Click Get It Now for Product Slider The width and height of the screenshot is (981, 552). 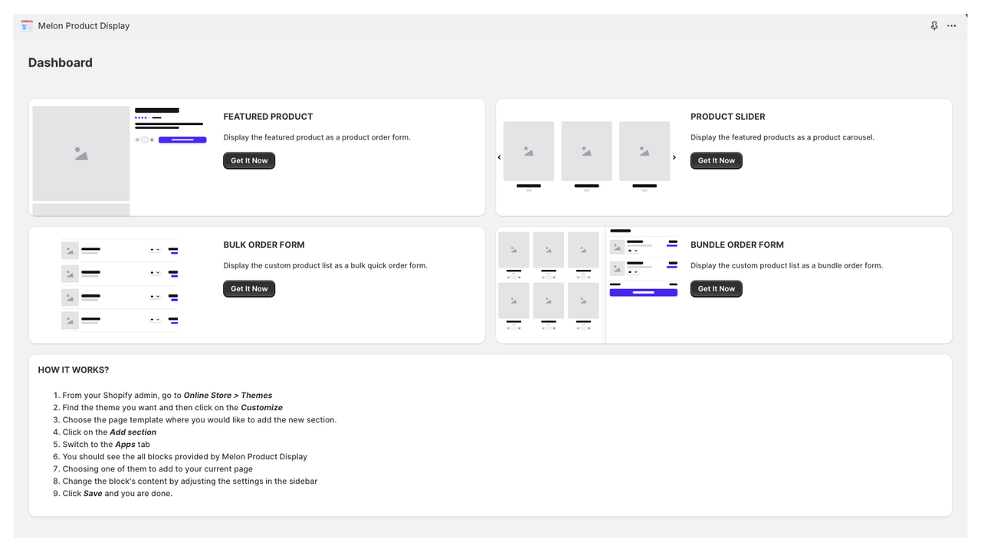pyautogui.click(x=716, y=160)
